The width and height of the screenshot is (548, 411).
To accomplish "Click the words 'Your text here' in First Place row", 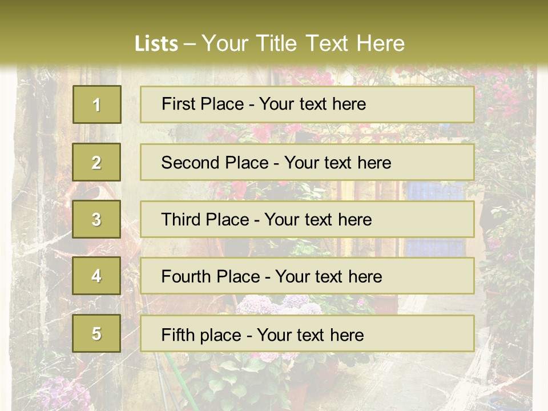I will pyautogui.click(x=312, y=104).
